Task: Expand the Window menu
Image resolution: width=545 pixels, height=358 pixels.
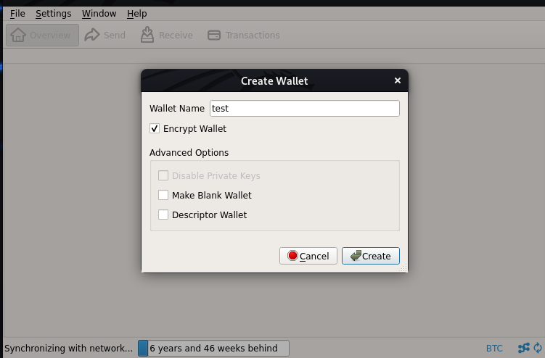Action: pyautogui.click(x=99, y=13)
